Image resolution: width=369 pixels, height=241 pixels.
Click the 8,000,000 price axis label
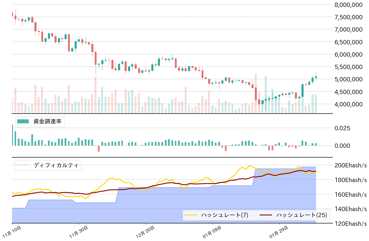pyautogui.click(x=349, y=5)
